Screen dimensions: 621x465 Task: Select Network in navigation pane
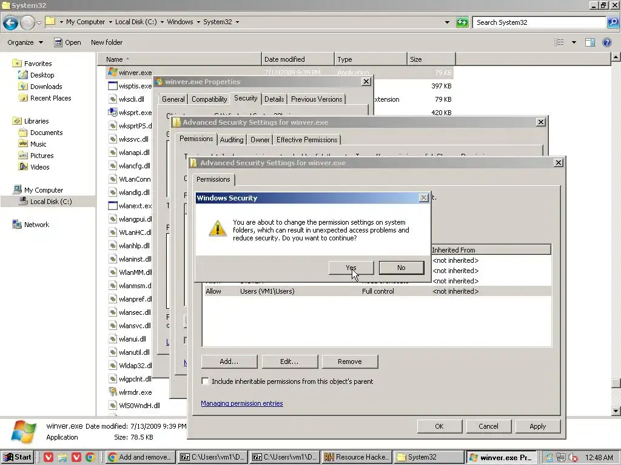(x=36, y=224)
